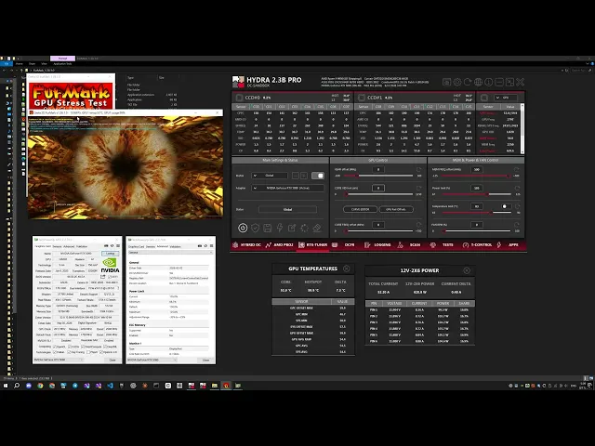Screen dimensions: 595x446
Task: Open the General section dropdown in GPU-Z Advanced
Action: tap(170, 253)
